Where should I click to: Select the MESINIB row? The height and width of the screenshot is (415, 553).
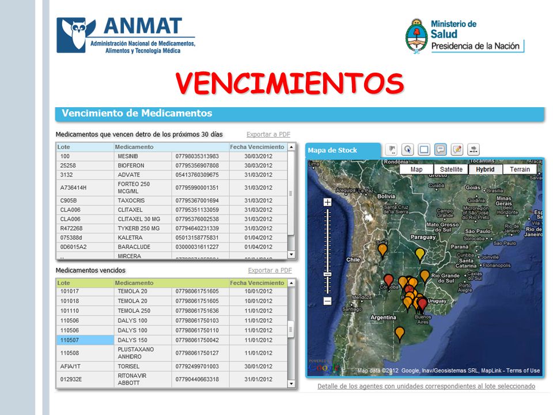coord(172,156)
